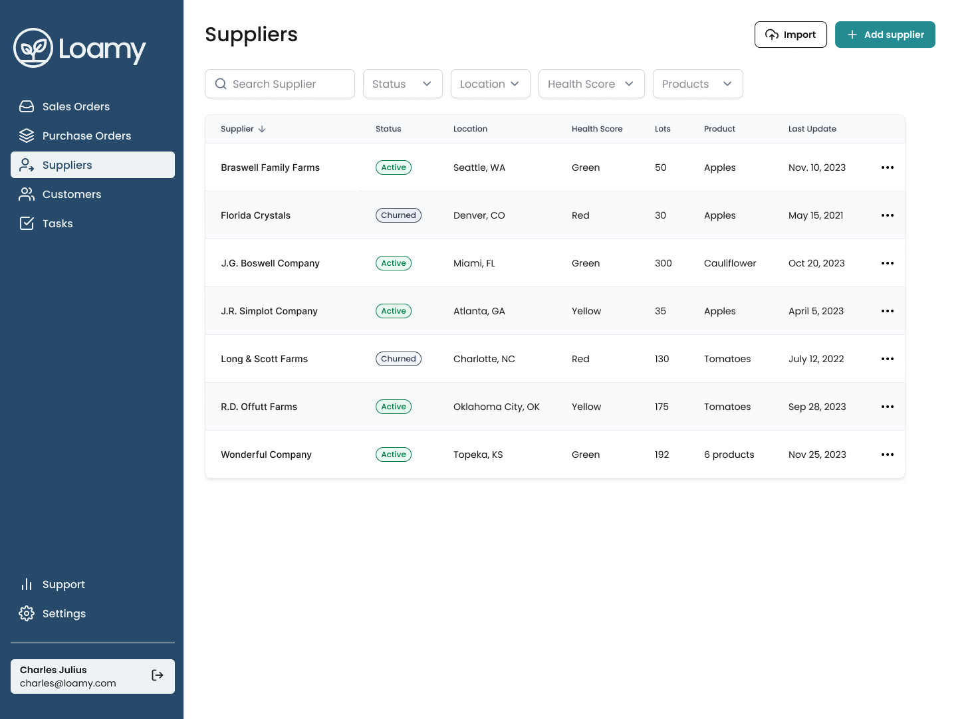Select the Wonderful Company supplier name
Screen dimensions: 958x719
point(266,455)
